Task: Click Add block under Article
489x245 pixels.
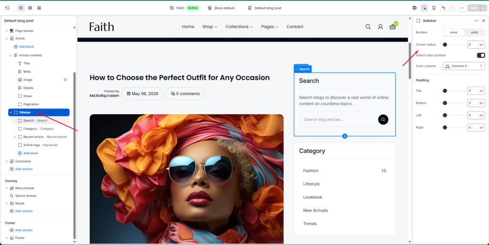Action: (24, 47)
